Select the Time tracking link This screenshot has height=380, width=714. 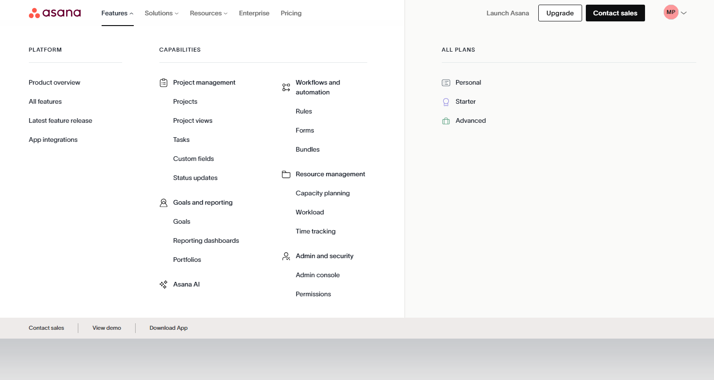[x=316, y=232]
